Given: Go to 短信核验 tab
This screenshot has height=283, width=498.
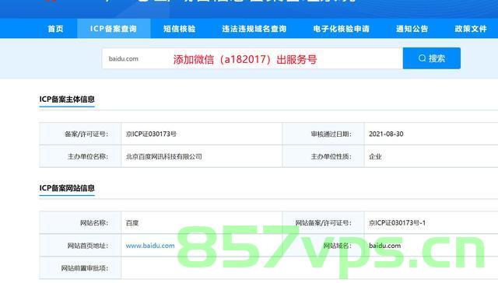Looking at the screenshot, I should [x=180, y=29].
